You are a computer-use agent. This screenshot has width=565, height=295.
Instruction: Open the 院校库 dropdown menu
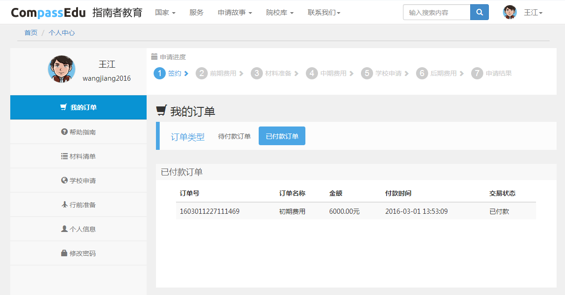[x=280, y=13]
